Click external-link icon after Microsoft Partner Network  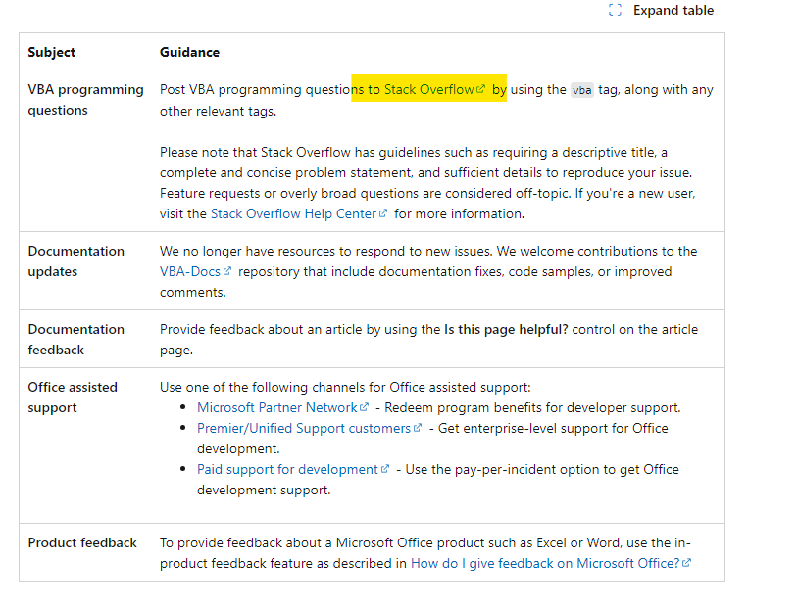(x=364, y=407)
